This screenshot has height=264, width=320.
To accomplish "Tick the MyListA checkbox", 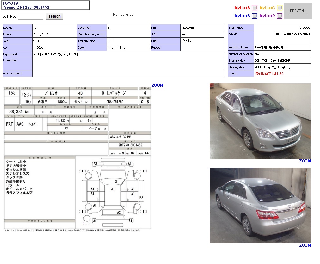I will 255,8.
